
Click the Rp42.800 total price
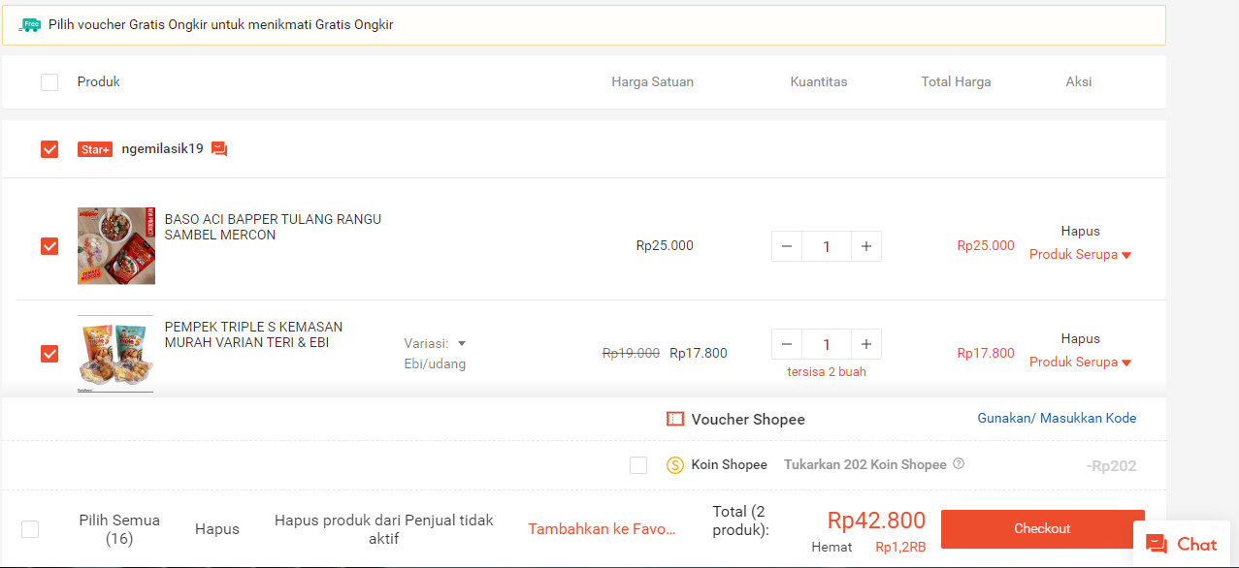pos(876,521)
